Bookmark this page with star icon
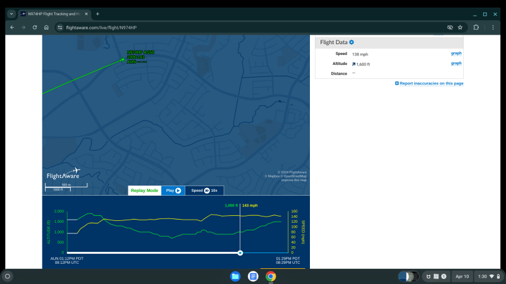The image size is (506, 284). tap(460, 27)
